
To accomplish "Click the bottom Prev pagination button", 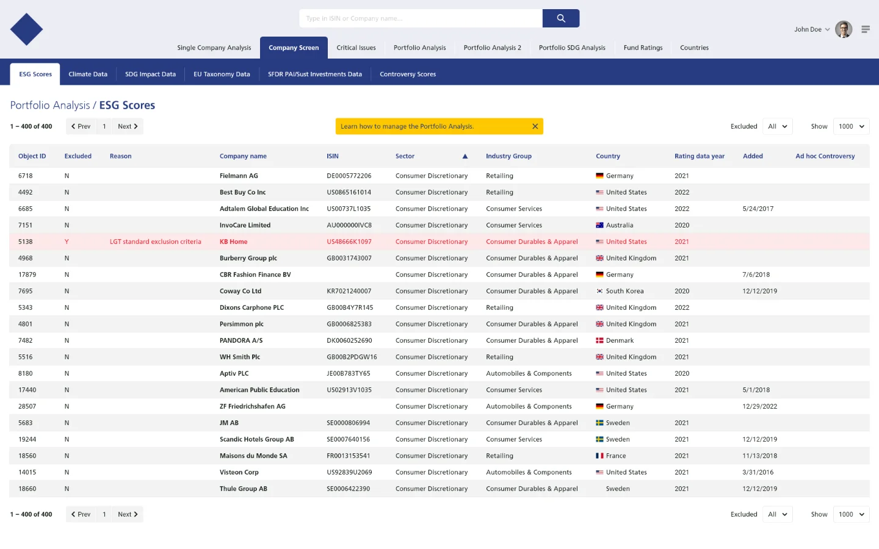I will pos(81,514).
